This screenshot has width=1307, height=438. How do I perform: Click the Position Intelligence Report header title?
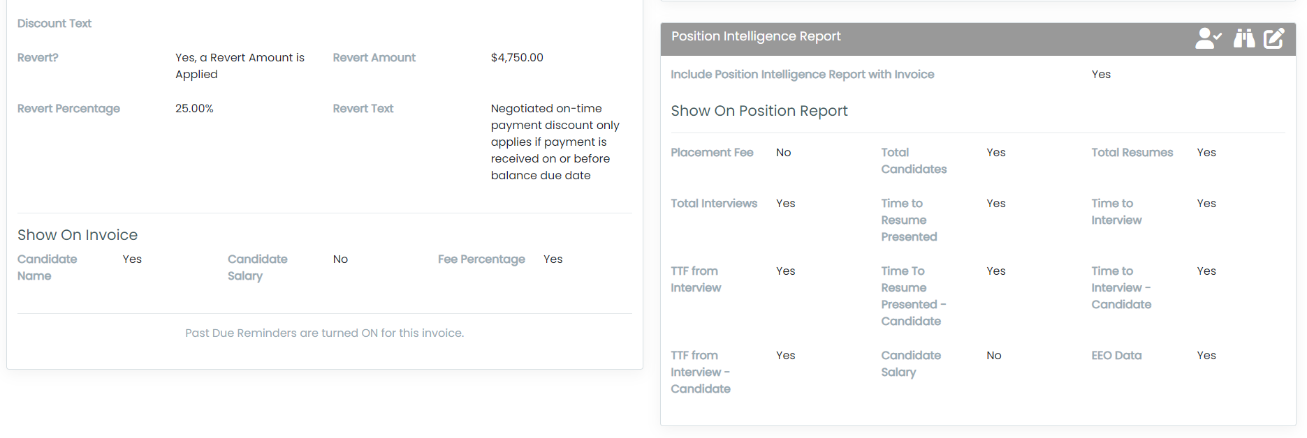(x=756, y=36)
